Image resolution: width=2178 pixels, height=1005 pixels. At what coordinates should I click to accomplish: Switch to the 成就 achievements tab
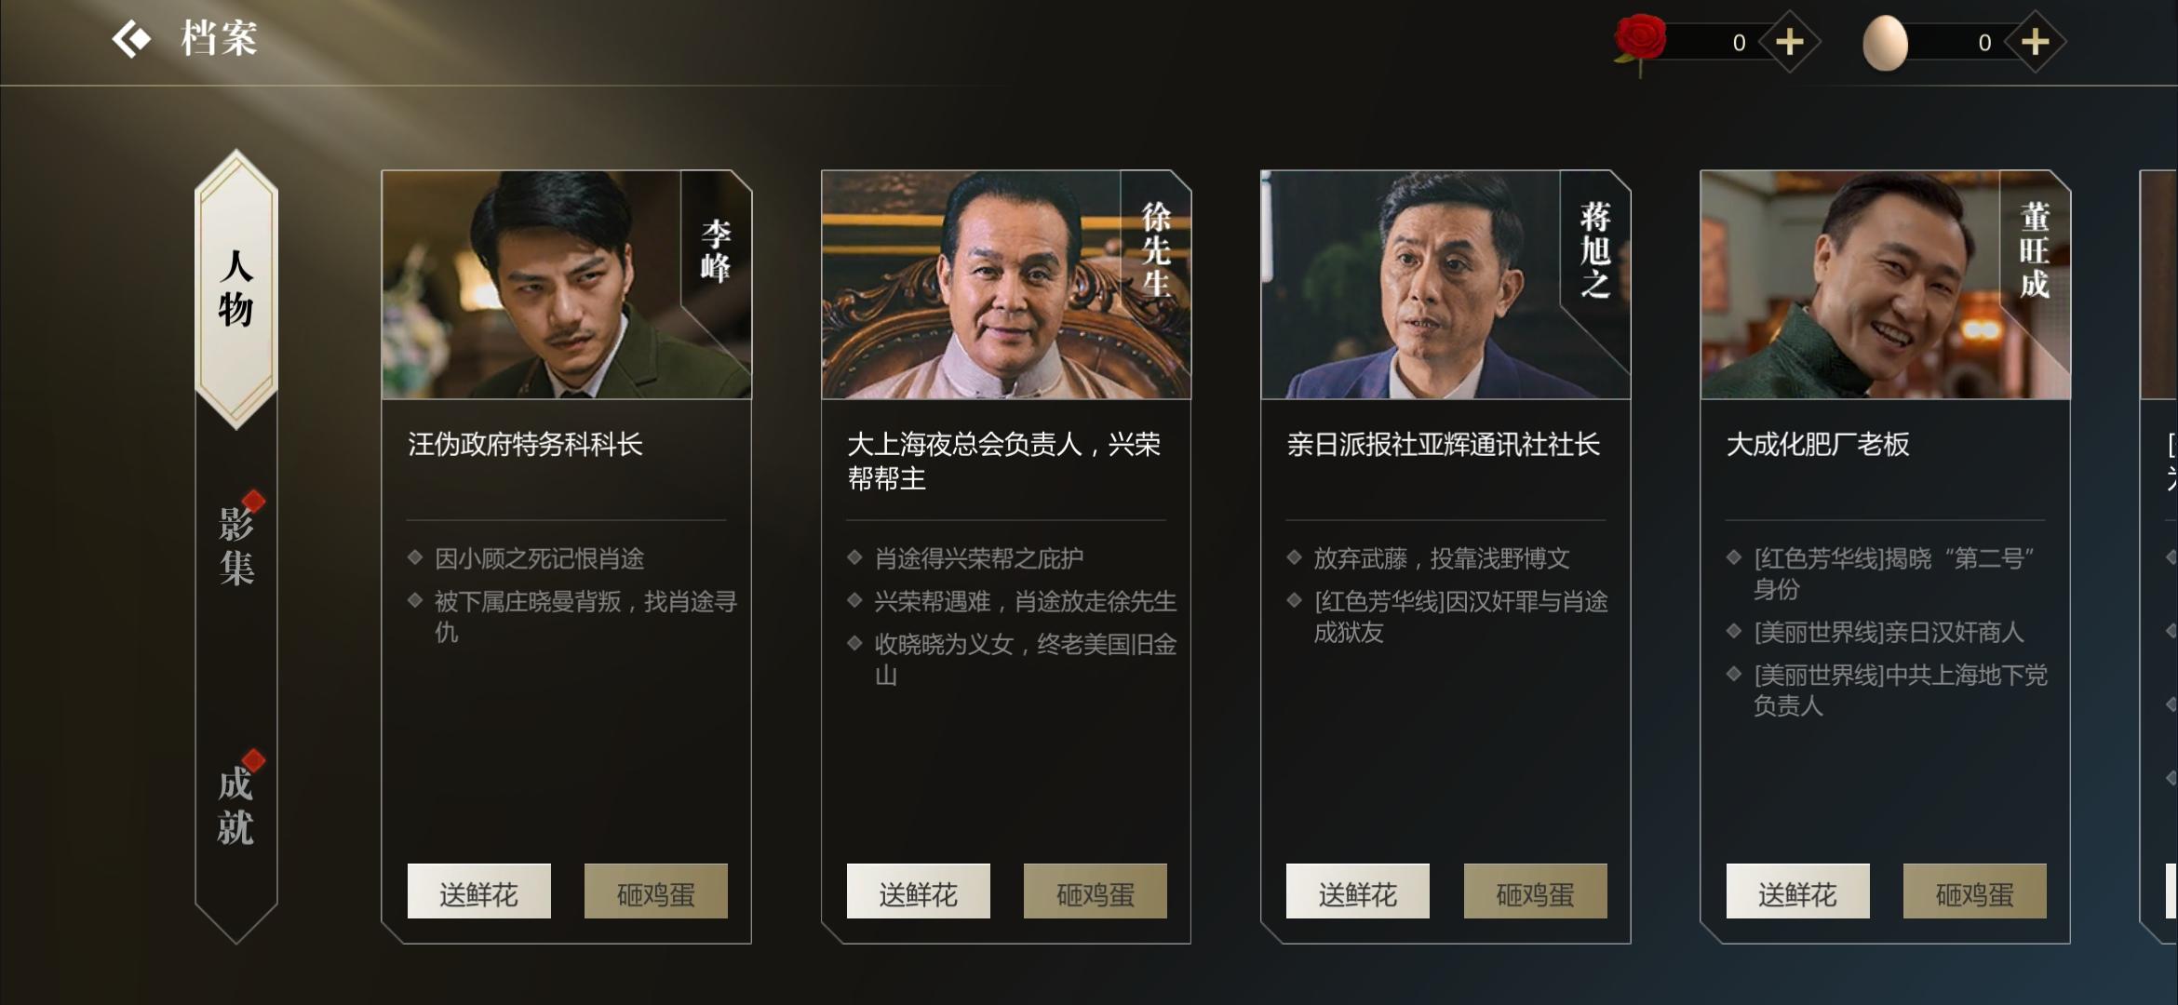[x=236, y=805]
